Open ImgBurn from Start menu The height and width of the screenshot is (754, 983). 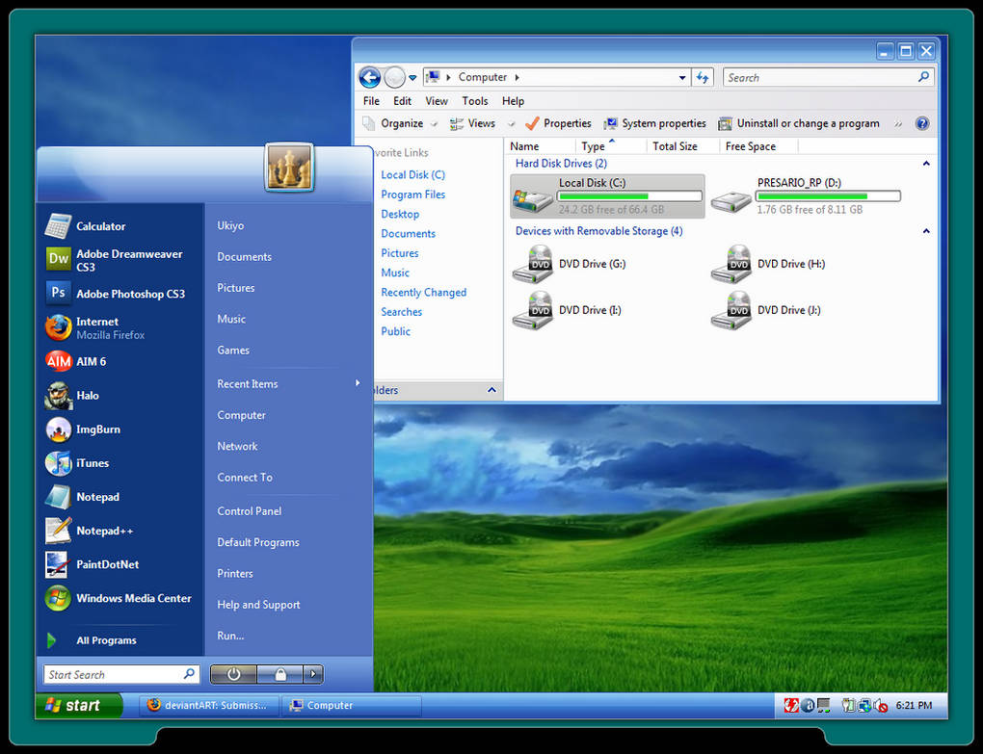point(120,429)
